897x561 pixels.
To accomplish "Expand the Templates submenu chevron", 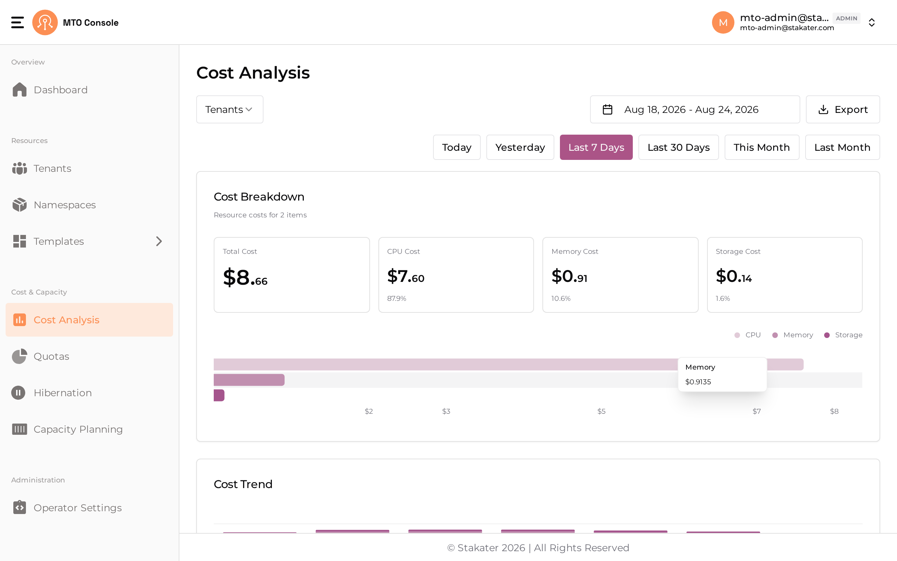I will tap(159, 241).
